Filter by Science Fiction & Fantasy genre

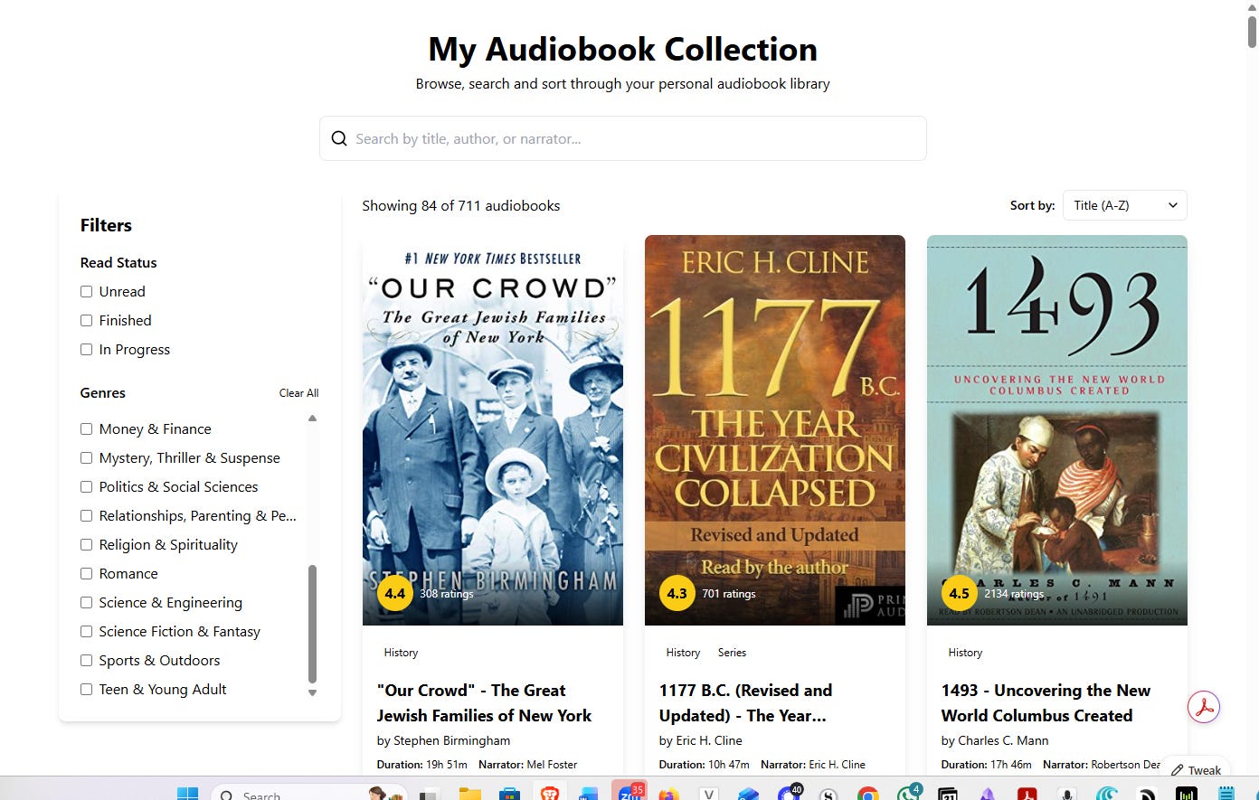pyautogui.click(x=86, y=631)
